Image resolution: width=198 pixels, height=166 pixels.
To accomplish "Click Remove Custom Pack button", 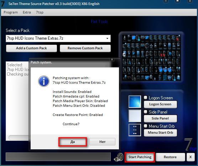I will click(85, 48).
